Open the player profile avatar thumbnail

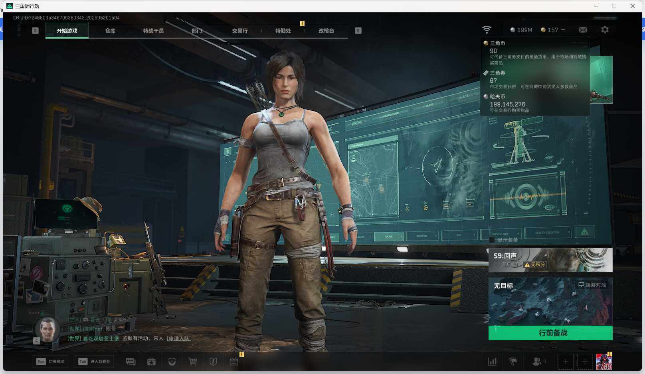pos(604,362)
